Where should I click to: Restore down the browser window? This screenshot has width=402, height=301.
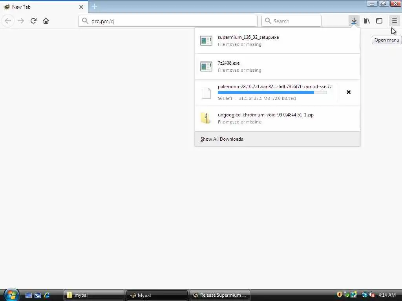383,4
